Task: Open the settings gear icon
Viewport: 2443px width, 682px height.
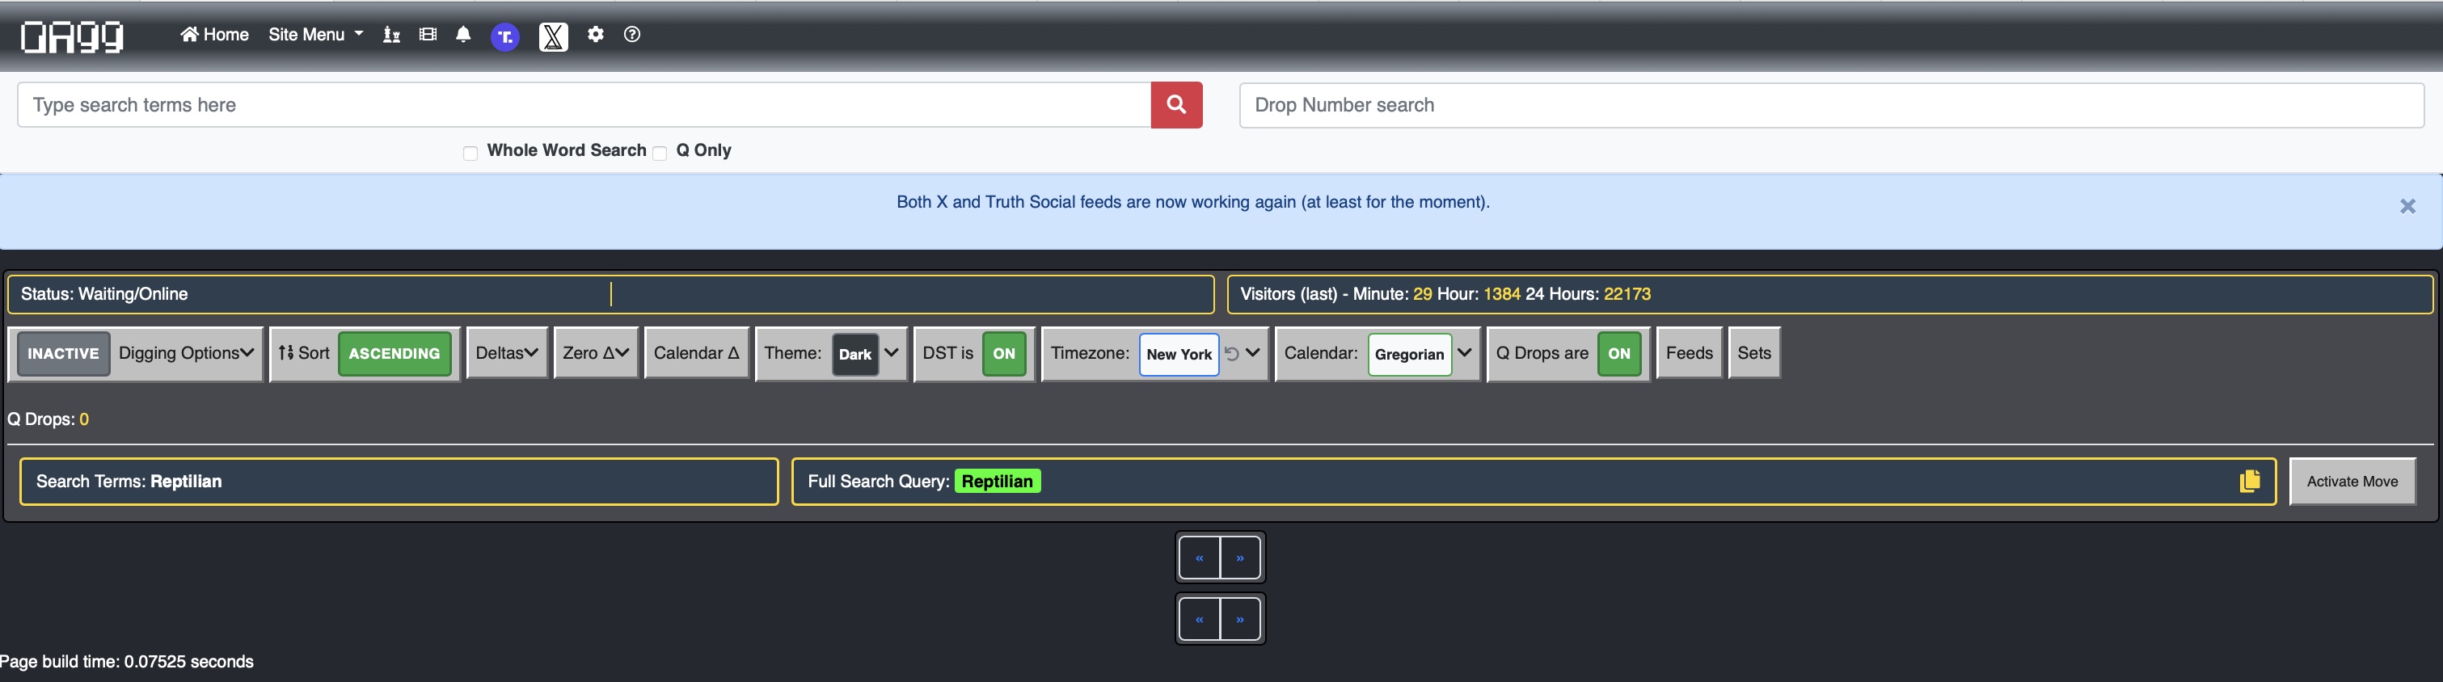Action: click(596, 35)
